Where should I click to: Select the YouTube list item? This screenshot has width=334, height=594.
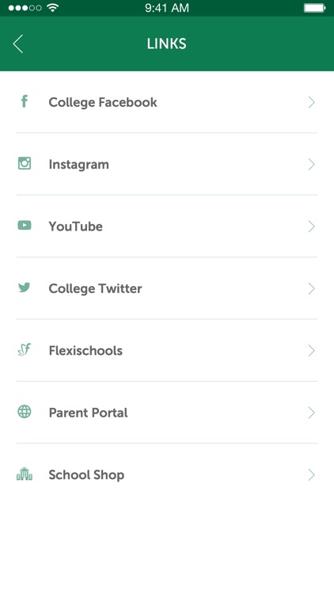click(x=167, y=227)
